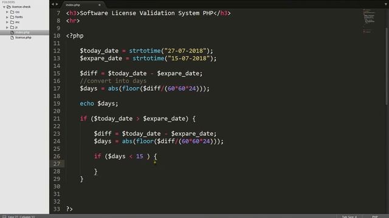Close the index.php tab via unsaved dot

click(x=100, y=5)
